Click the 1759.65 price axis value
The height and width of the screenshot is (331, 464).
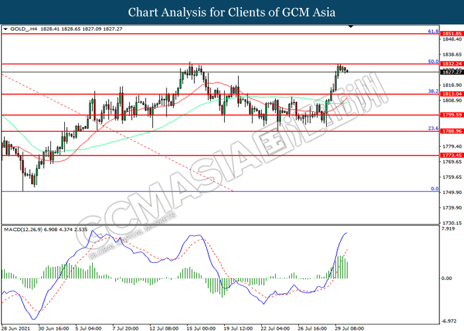tap(452, 177)
